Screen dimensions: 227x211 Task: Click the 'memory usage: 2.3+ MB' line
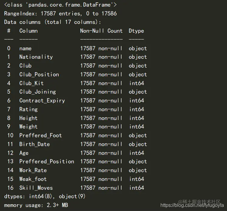pos(36,205)
